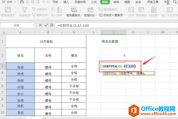The height and width of the screenshot is (119, 178).
Task: Click the 筛选后数据 cell
Action: pos(113,41)
